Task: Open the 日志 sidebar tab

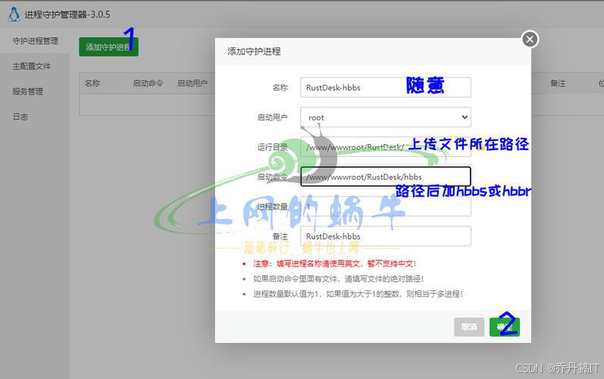Action: point(20,117)
